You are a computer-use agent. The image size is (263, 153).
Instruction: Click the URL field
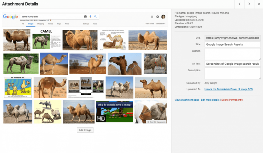click(x=232, y=38)
